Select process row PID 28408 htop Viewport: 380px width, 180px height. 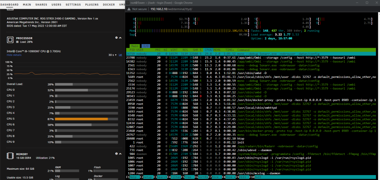click(x=251, y=139)
